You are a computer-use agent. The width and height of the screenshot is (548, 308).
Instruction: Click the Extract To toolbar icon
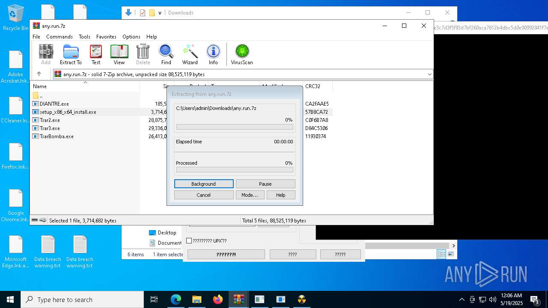71,54
